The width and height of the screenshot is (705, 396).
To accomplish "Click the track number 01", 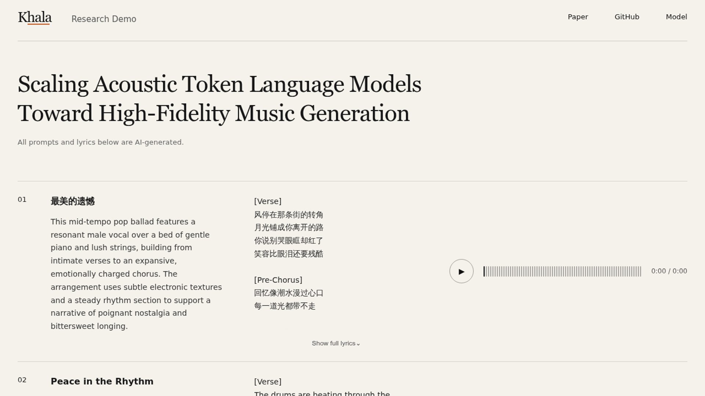I will pos(22,199).
